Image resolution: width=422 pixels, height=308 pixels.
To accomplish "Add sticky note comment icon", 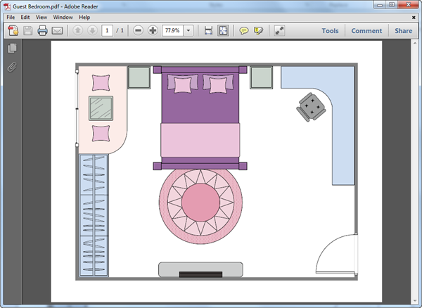I will (x=244, y=31).
